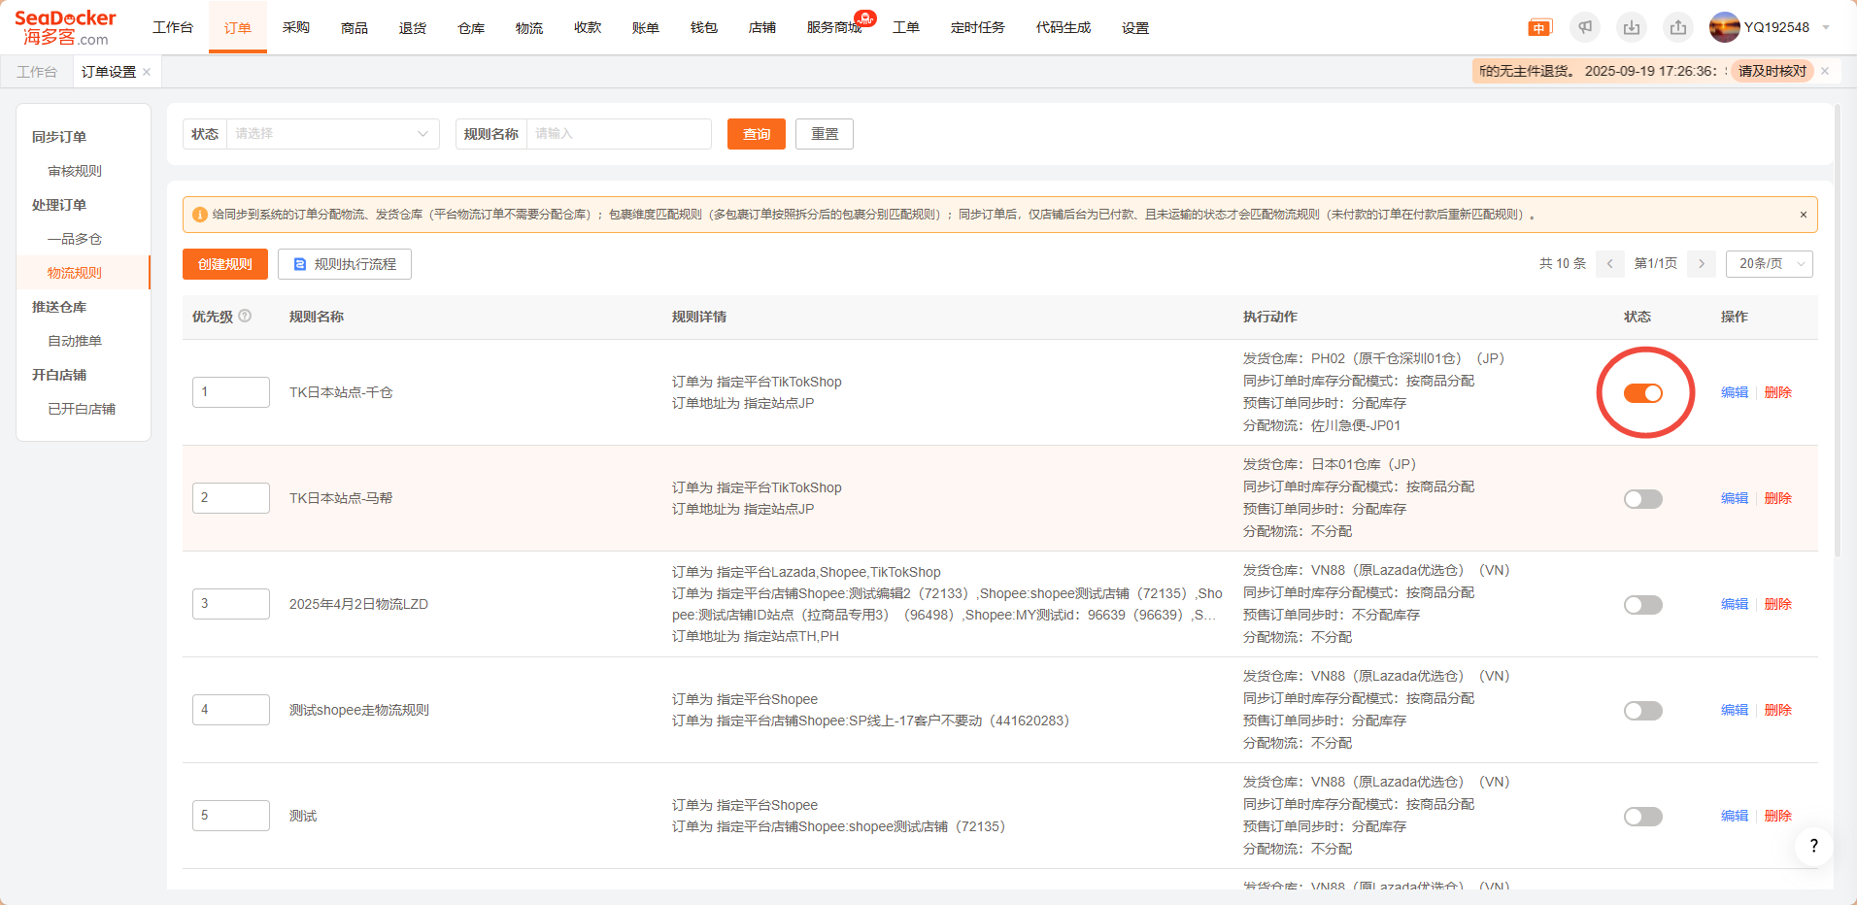Turn on the 2025年4月2日物流LZD rule switch
This screenshot has height=905, width=1857.
pyautogui.click(x=1642, y=605)
